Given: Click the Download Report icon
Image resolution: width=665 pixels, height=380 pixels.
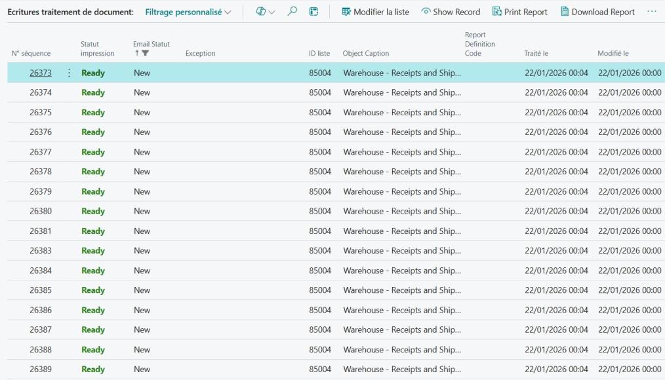Looking at the screenshot, I should [565, 12].
